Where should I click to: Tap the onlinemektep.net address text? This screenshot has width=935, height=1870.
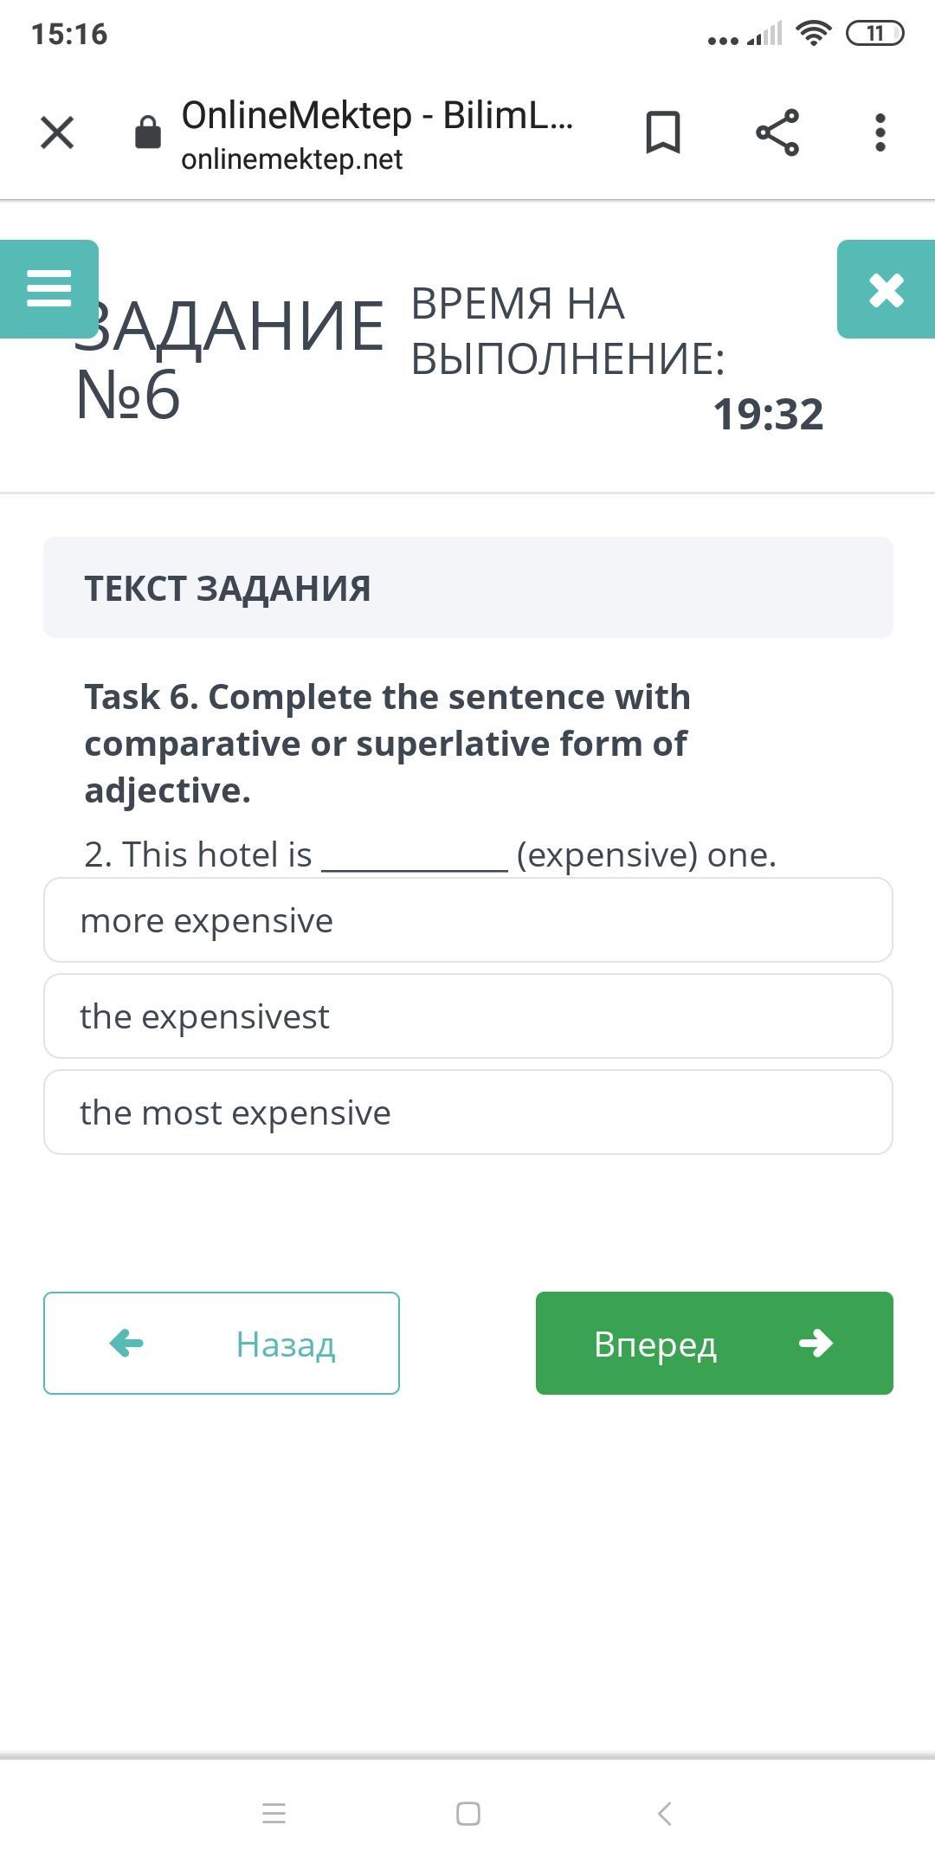292,159
